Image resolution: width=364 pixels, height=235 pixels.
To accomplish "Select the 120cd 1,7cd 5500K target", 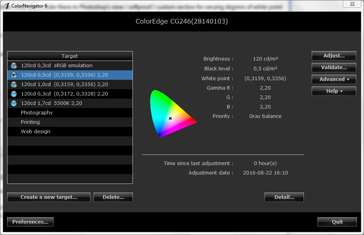I will pos(70,103).
